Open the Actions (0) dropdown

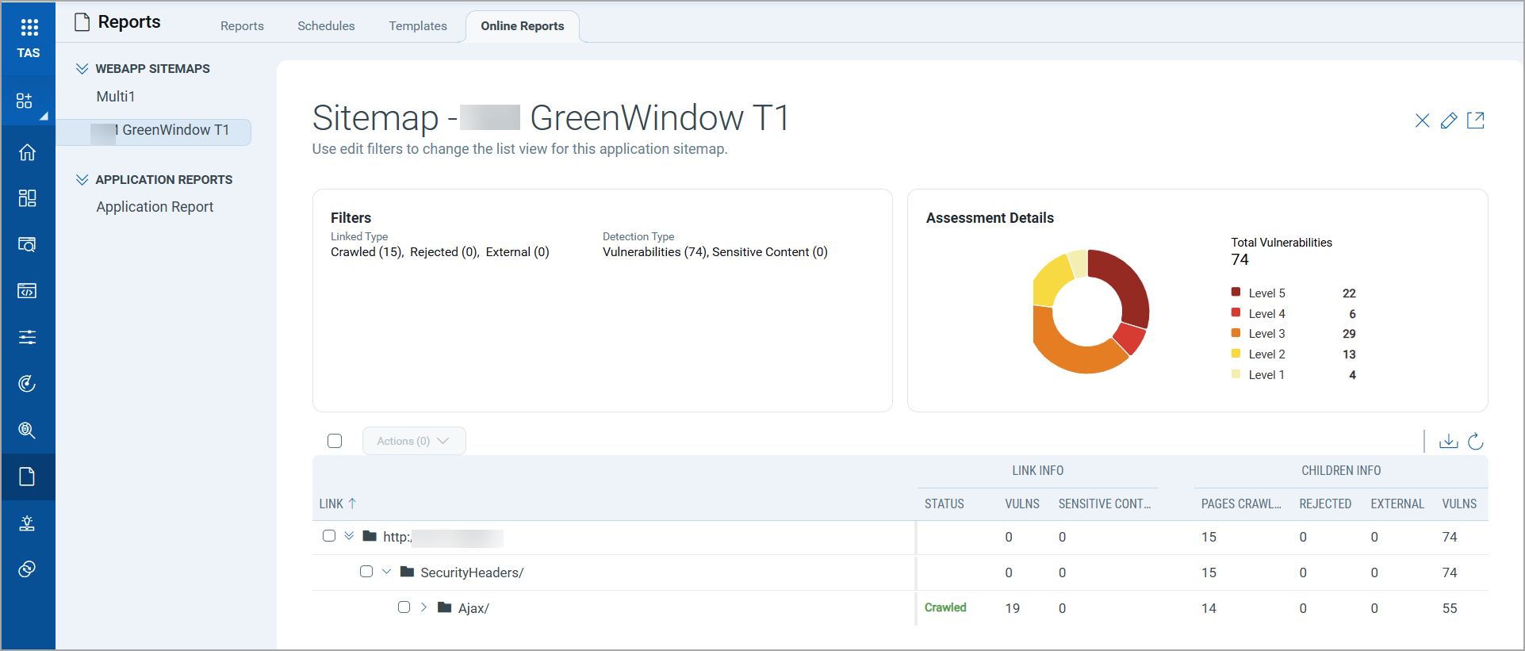413,441
